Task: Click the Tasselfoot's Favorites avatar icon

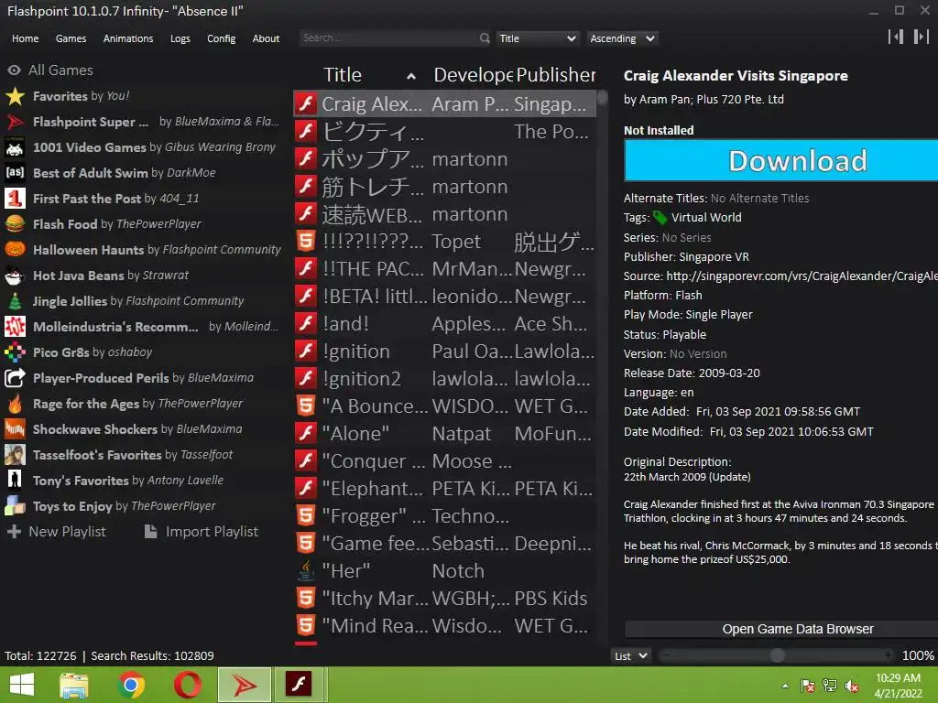Action: pyautogui.click(x=15, y=455)
